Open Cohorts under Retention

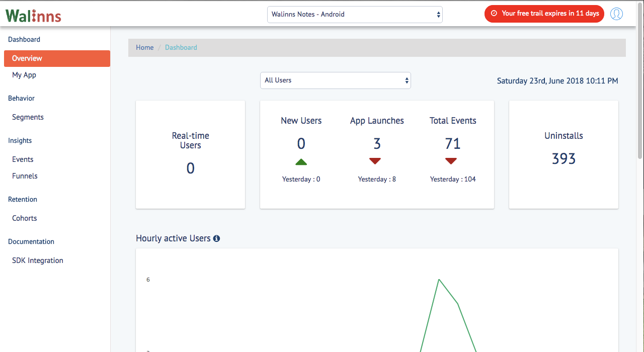pyautogui.click(x=25, y=218)
